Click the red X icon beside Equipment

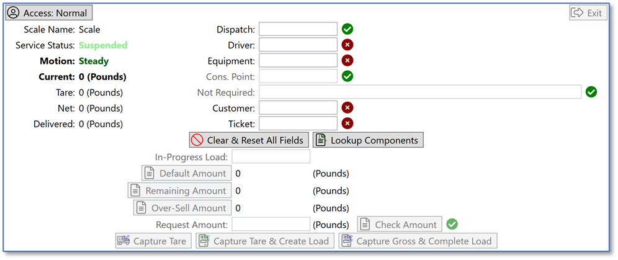[x=347, y=60]
